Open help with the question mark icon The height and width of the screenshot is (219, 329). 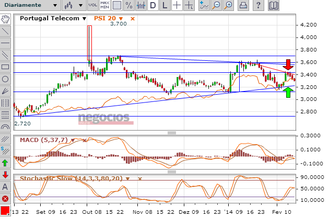pyautogui.click(x=258, y=5)
